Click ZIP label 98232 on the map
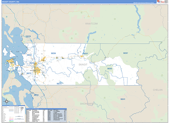Viewport: 169px width, 123px height. (x=29, y=55)
